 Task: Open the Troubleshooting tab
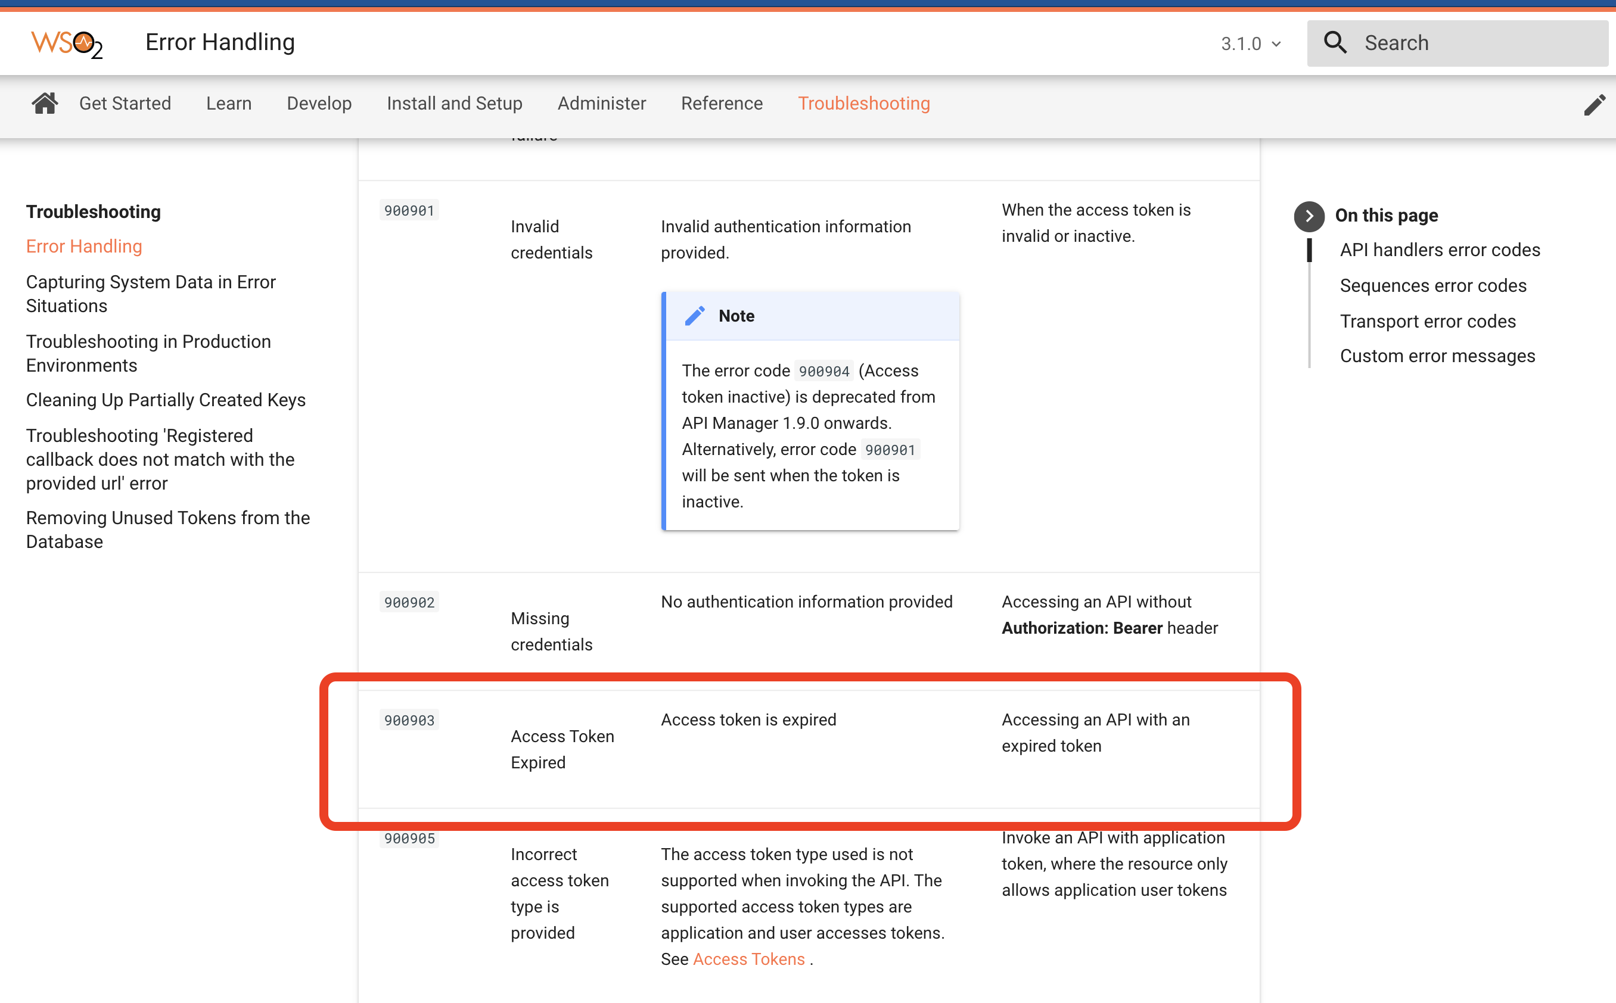click(x=863, y=104)
